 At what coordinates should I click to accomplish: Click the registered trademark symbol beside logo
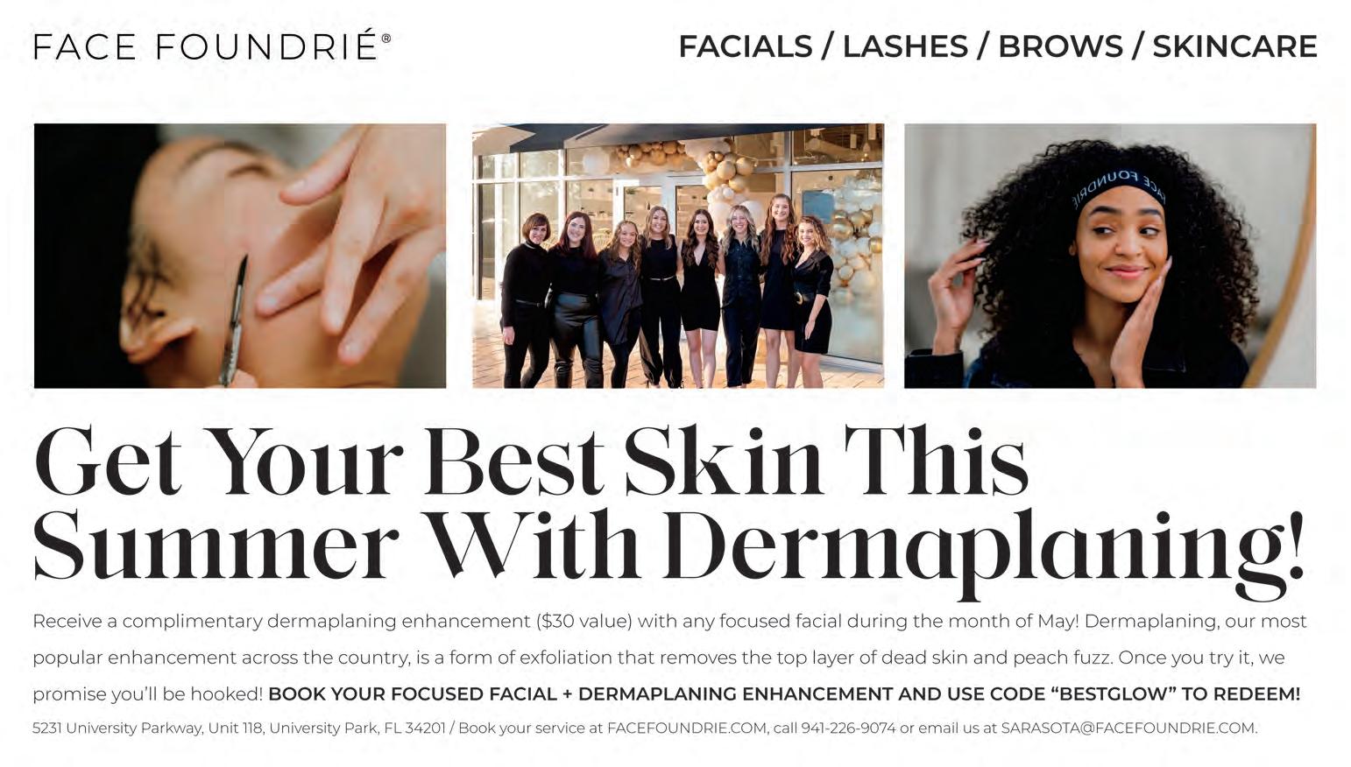tap(386, 39)
